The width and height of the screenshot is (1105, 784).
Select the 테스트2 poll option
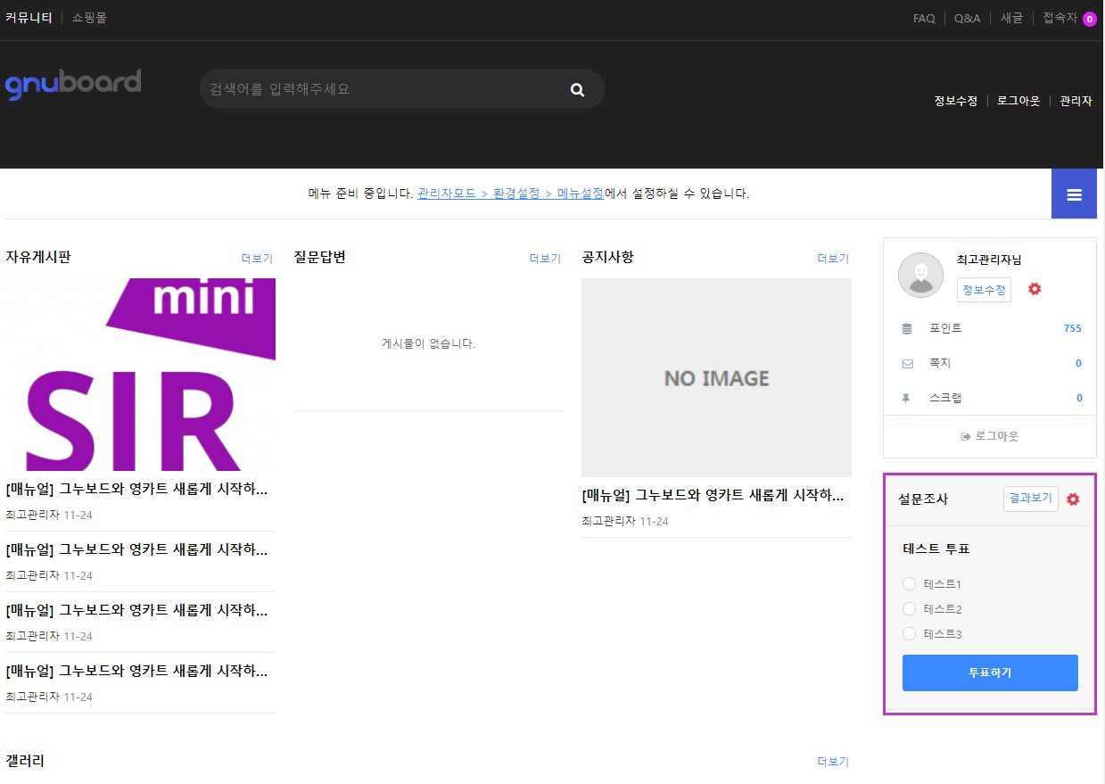(x=910, y=609)
